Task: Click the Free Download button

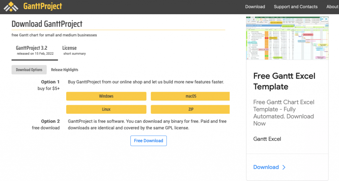Action: coord(148,141)
